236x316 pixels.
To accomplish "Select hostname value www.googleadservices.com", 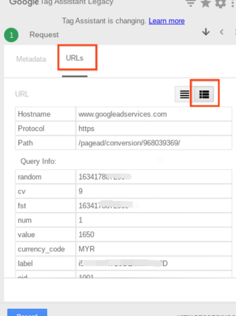I will tap(122, 114).
